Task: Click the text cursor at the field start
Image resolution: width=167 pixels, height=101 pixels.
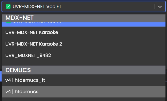Action: [5, 7]
